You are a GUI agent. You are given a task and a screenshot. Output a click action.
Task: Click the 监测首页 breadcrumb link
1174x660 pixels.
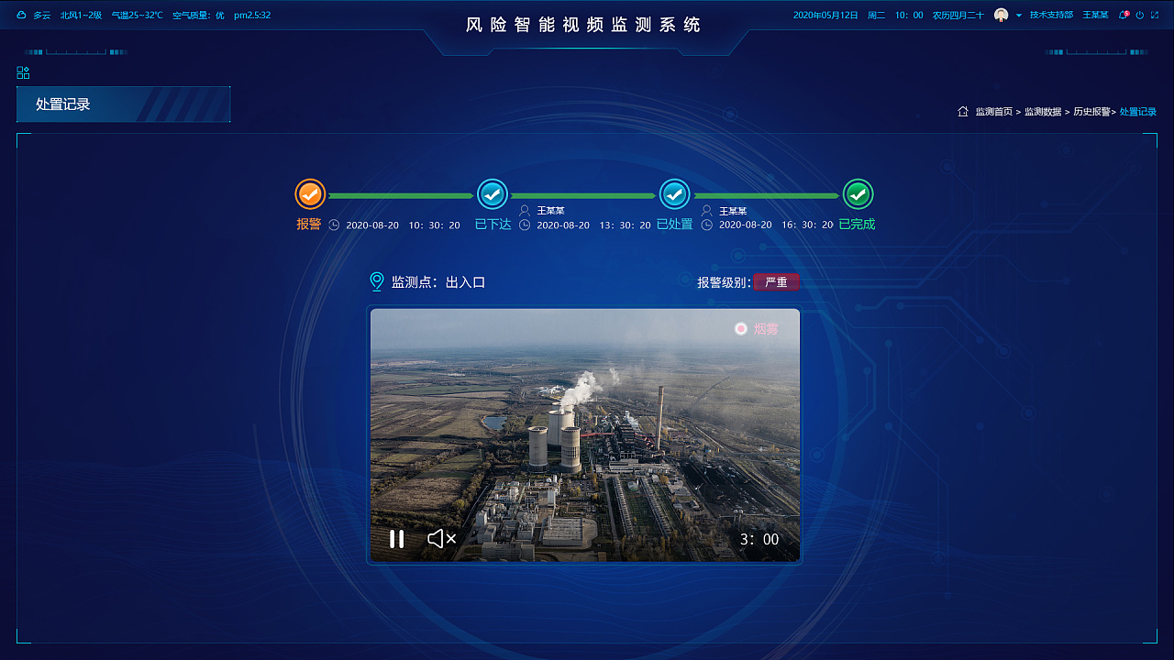pos(993,111)
